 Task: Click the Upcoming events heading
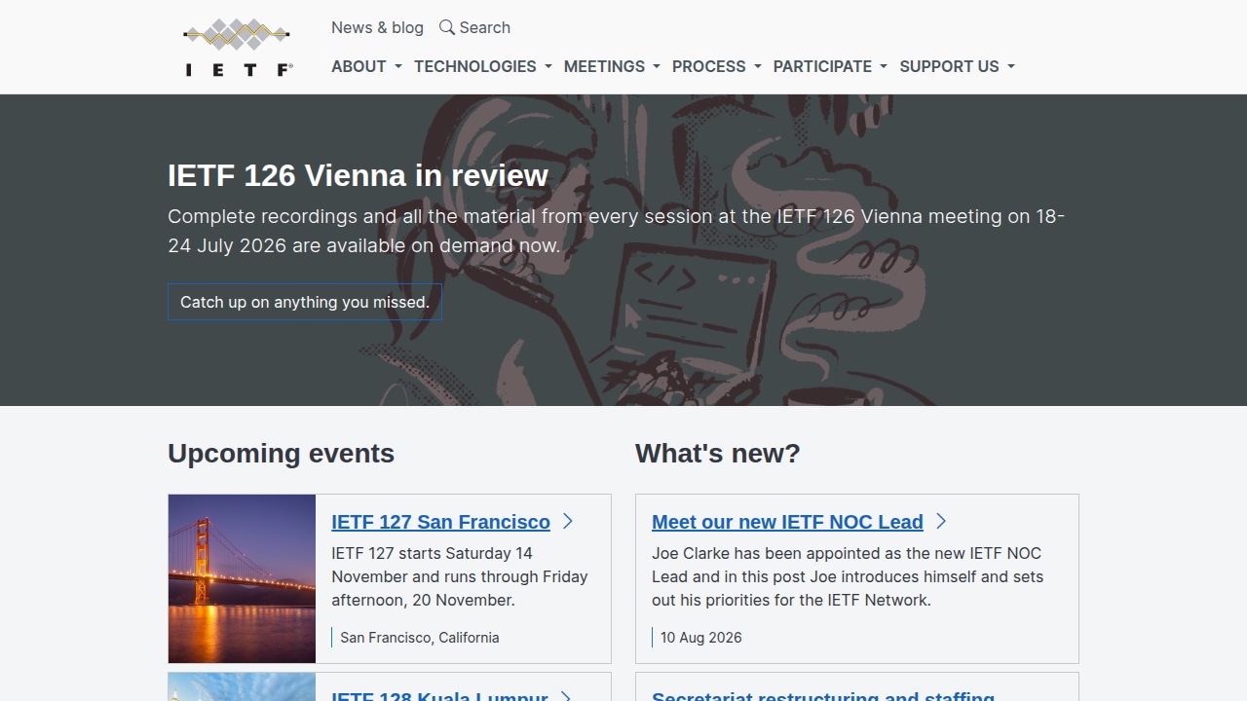[281, 454]
